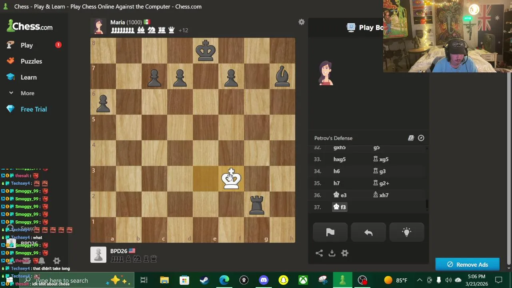512x288 pixels.
Task: Open the Puzzles section
Action: (31, 61)
